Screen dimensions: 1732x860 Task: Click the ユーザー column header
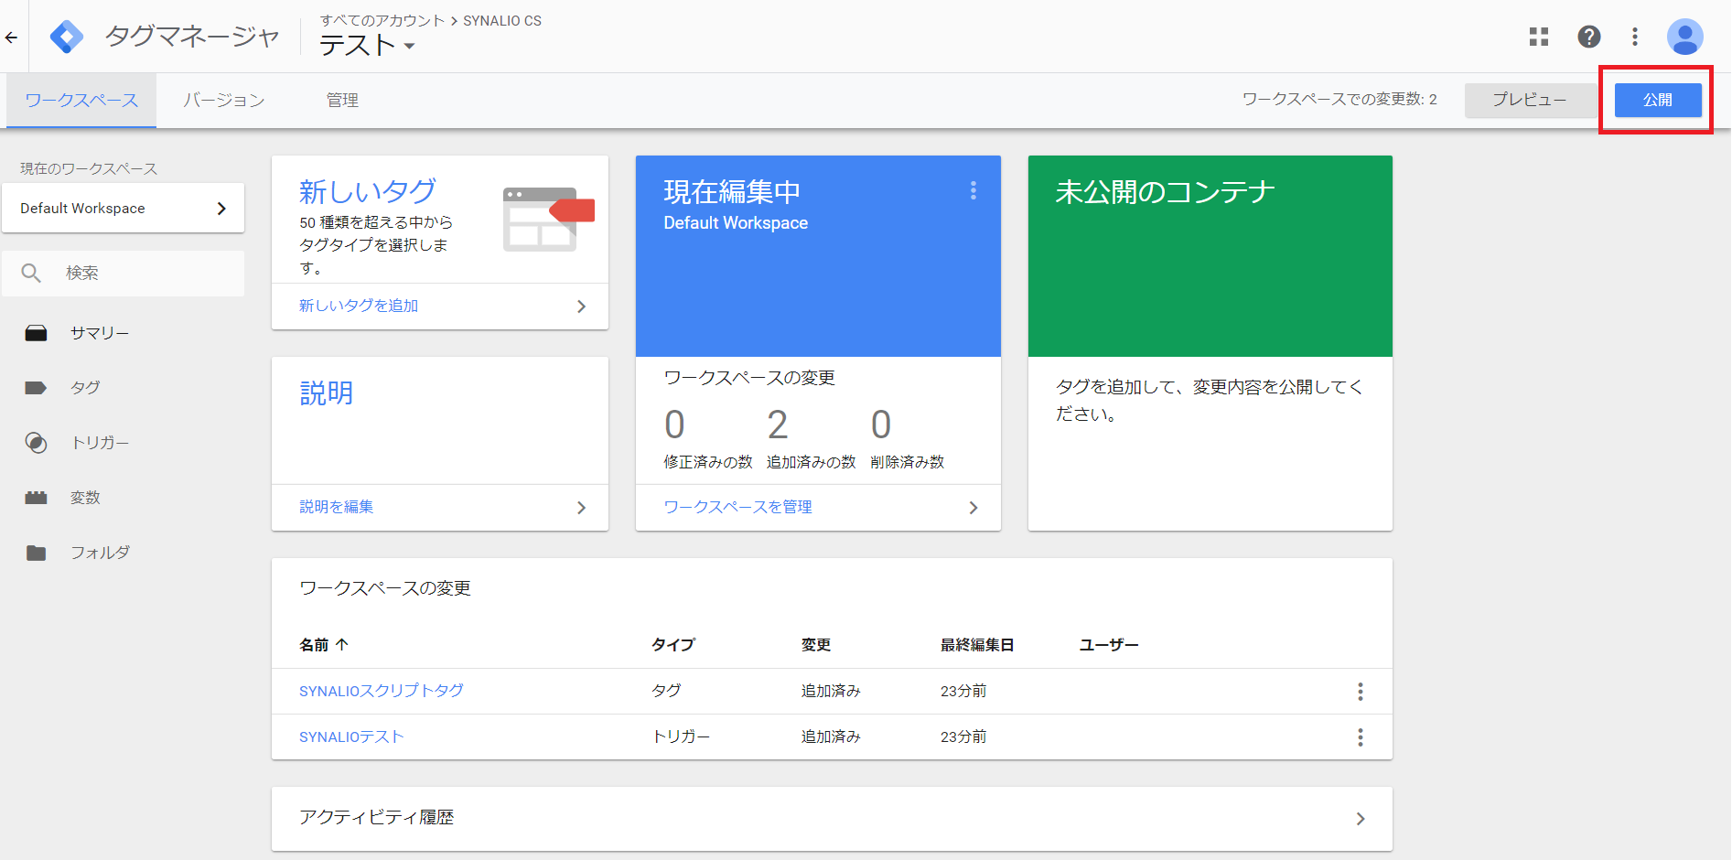pyautogui.click(x=1109, y=645)
